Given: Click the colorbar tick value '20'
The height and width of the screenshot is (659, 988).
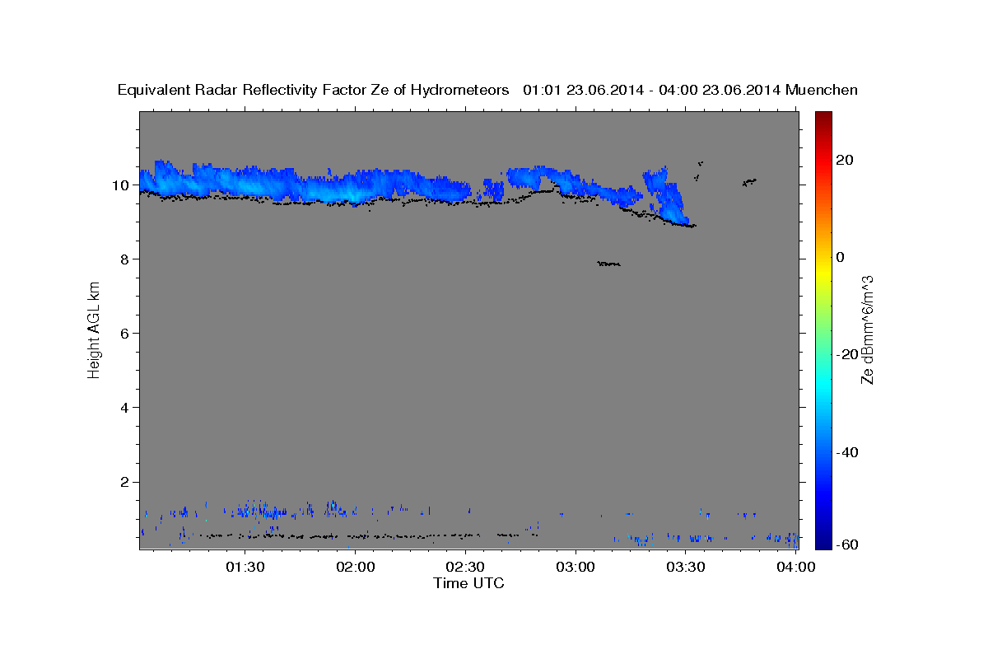Looking at the screenshot, I should (845, 160).
